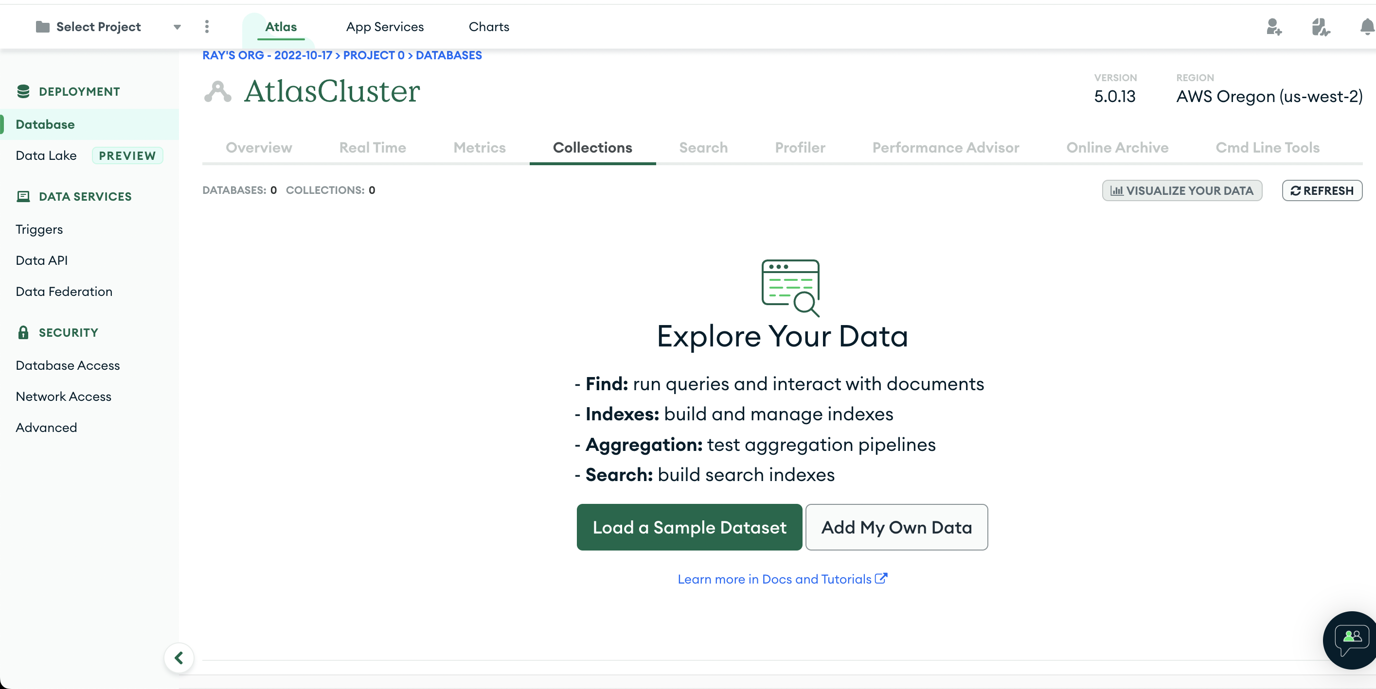Click the Explore Your Data illustration

click(790, 288)
